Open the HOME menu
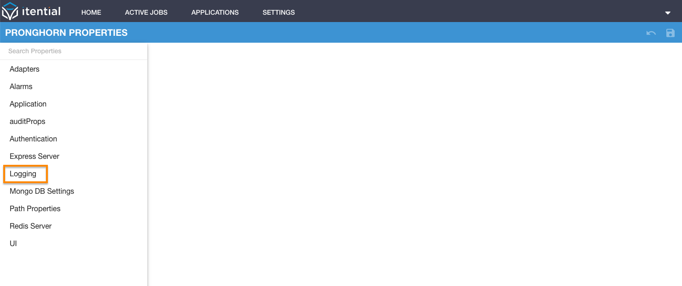The image size is (682, 286). click(x=91, y=12)
